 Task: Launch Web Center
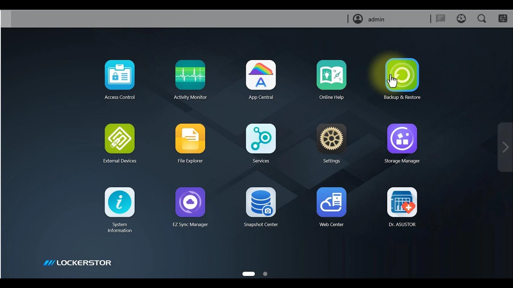pyautogui.click(x=331, y=202)
